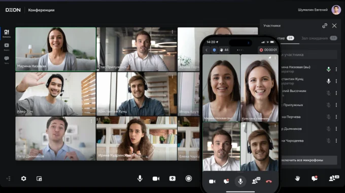345x193 pixels.
Task: Toggle Перчева's muted microphone in list
Action: point(328,117)
